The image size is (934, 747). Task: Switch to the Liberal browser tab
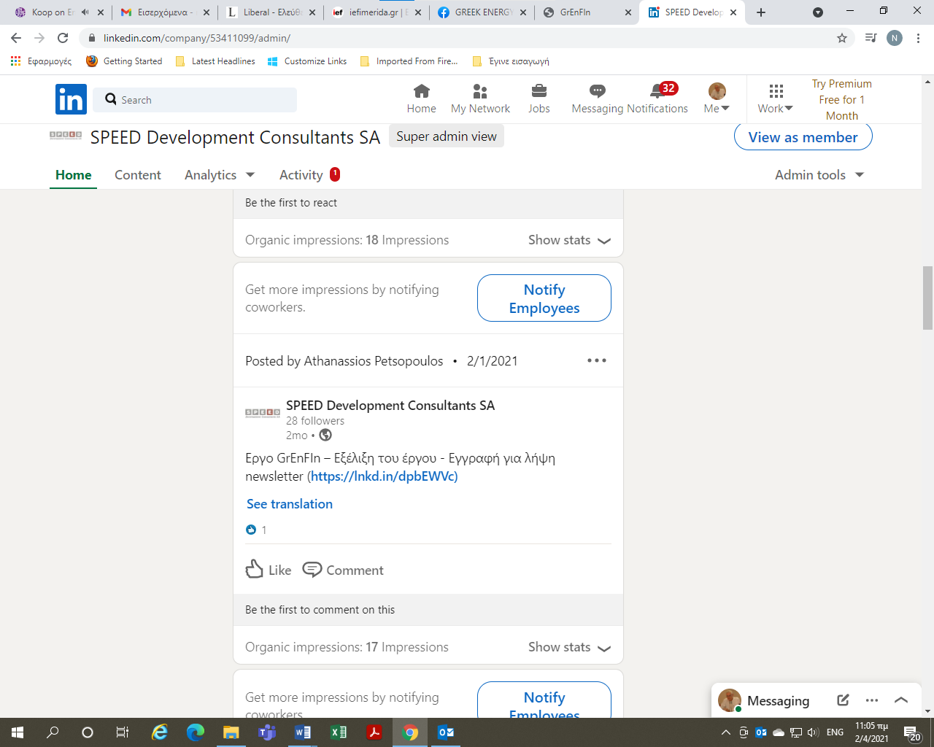tap(271, 12)
